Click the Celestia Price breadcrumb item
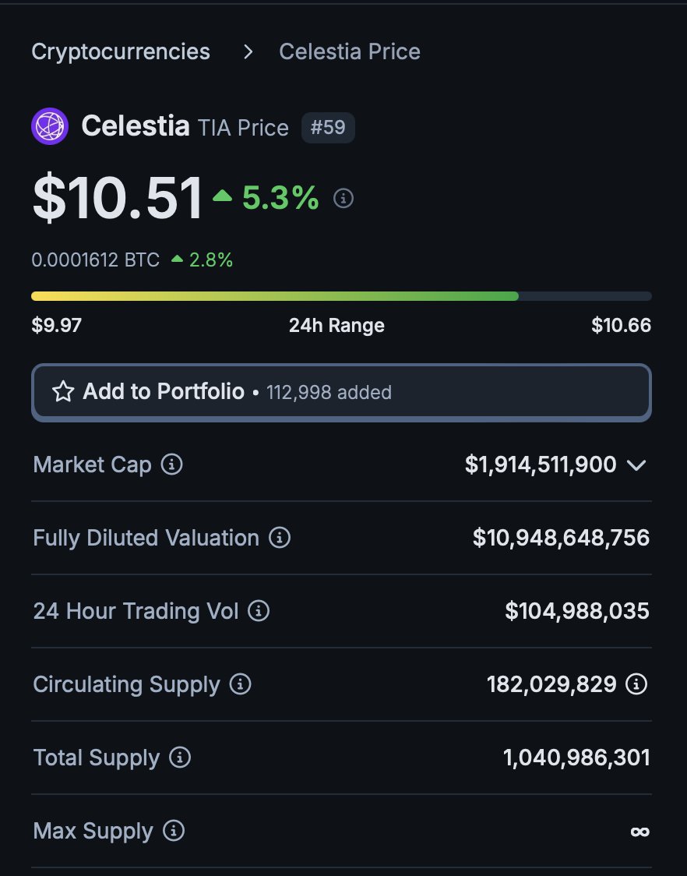687x876 pixels. click(350, 51)
